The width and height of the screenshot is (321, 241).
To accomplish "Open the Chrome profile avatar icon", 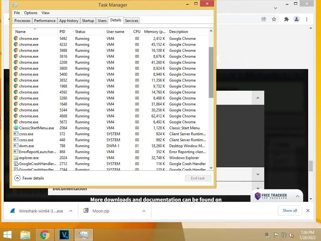I will pos(297,19).
